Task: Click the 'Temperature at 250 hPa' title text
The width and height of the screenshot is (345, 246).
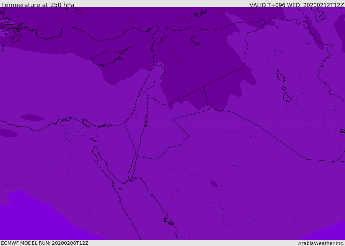Action: point(38,5)
